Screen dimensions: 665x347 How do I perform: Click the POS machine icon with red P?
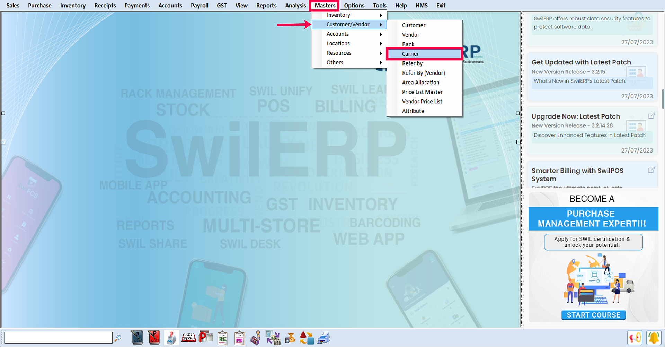[171, 338]
